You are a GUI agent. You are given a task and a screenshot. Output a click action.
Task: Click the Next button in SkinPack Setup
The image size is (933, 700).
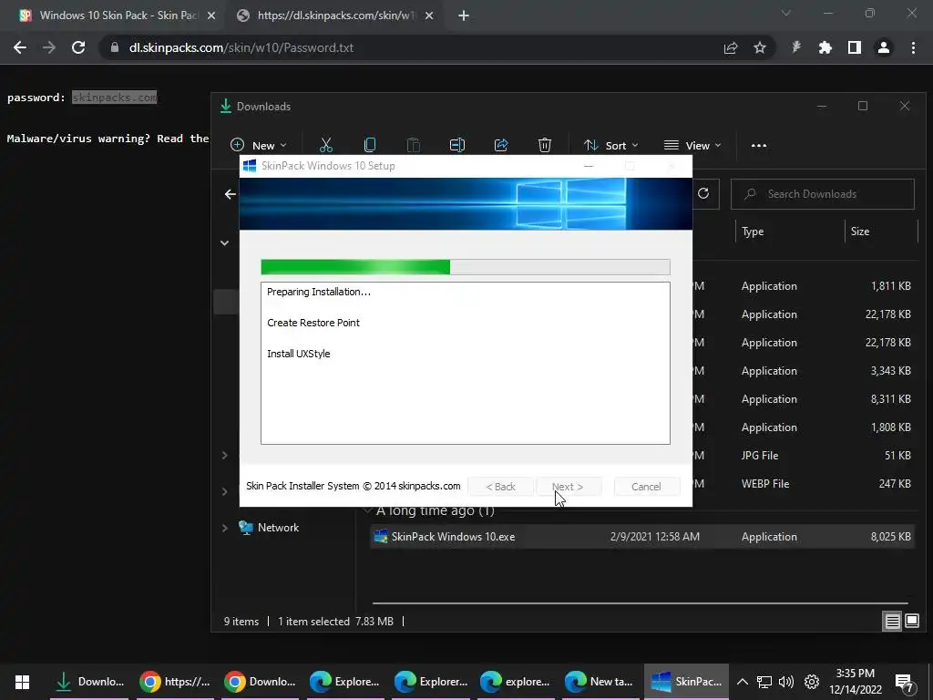(569, 487)
